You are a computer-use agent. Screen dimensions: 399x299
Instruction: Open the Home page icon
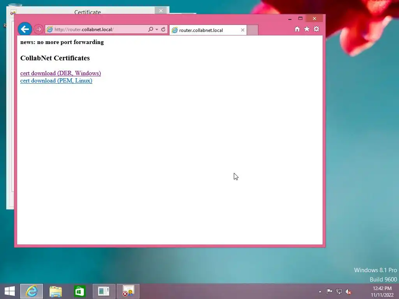coord(297,29)
